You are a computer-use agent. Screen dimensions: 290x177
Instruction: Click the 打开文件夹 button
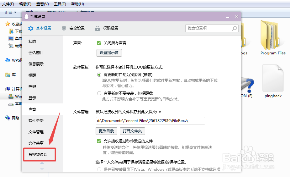[x=132, y=131]
